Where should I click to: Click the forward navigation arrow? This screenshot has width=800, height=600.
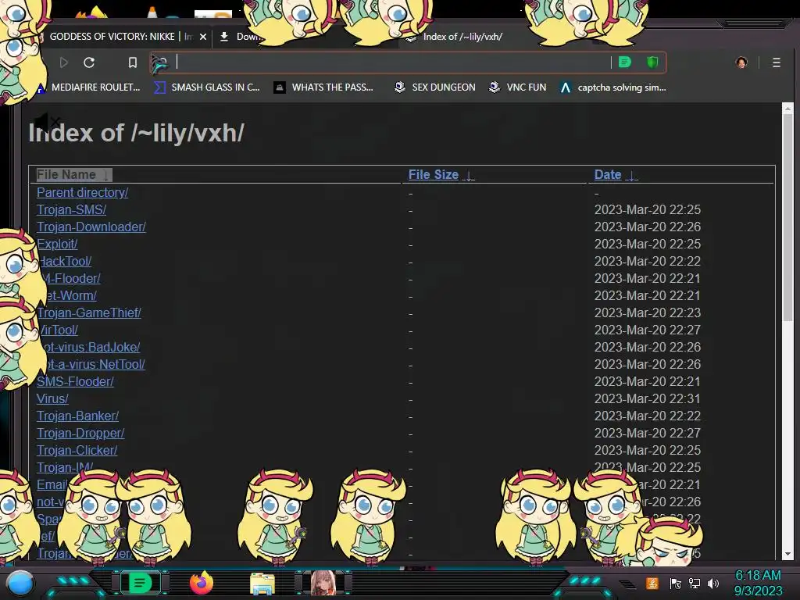click(64, 62)
